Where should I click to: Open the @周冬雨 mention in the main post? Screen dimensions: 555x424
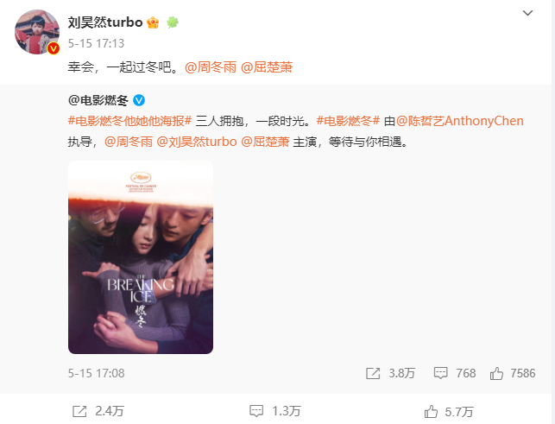[211, 67]
